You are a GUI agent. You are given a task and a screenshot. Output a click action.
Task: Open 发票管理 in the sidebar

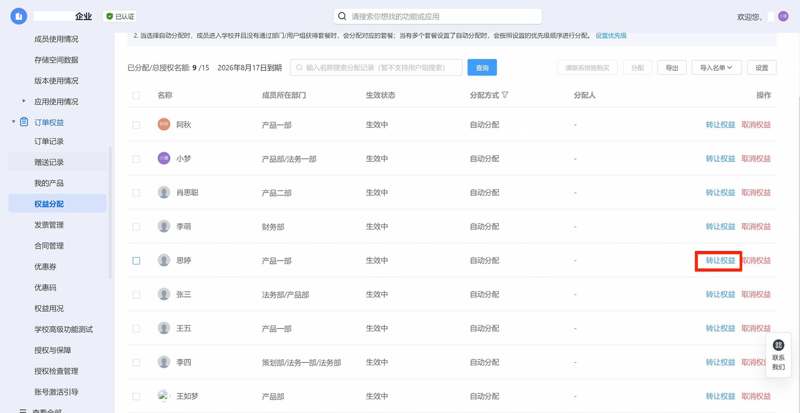click(49, 225)
